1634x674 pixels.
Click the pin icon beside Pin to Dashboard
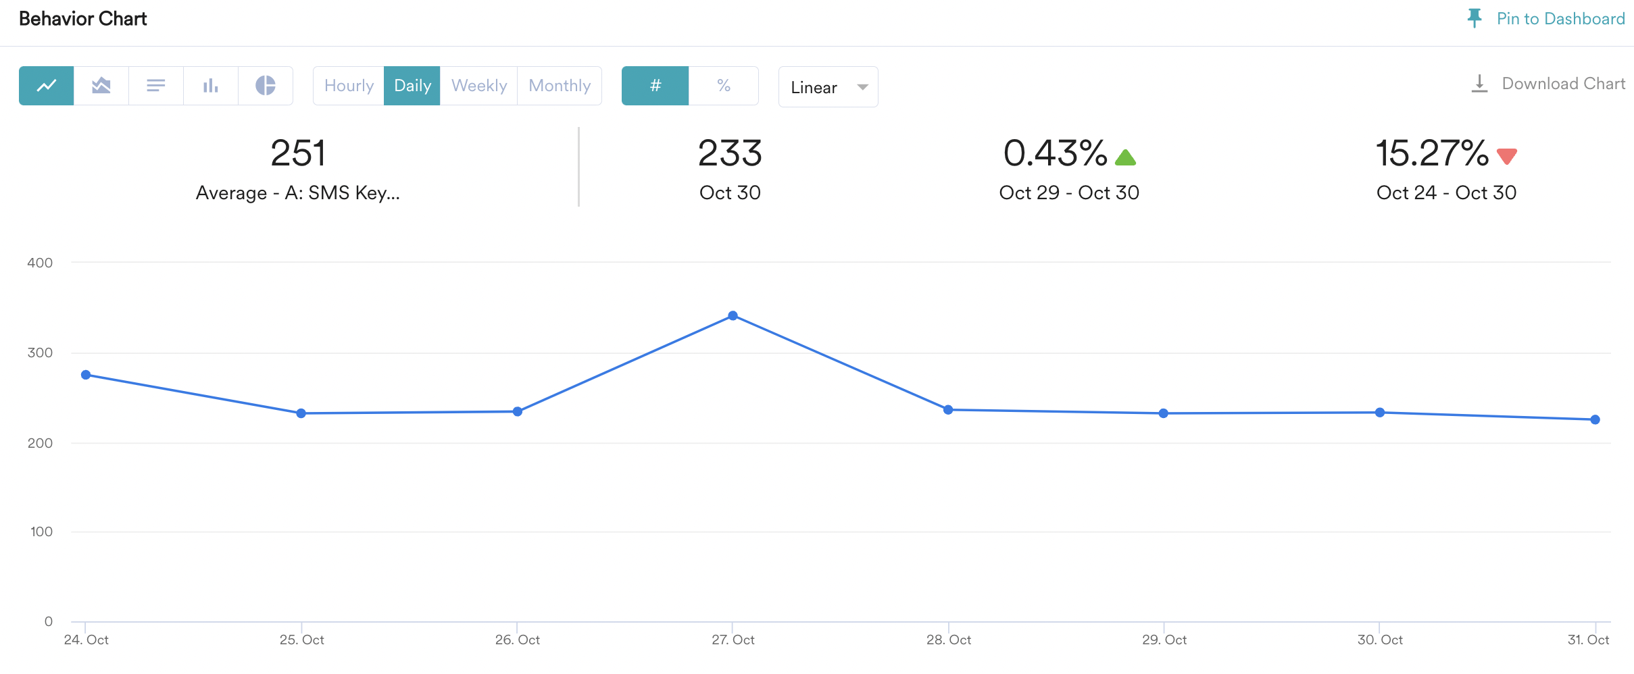click(1474, 18)
